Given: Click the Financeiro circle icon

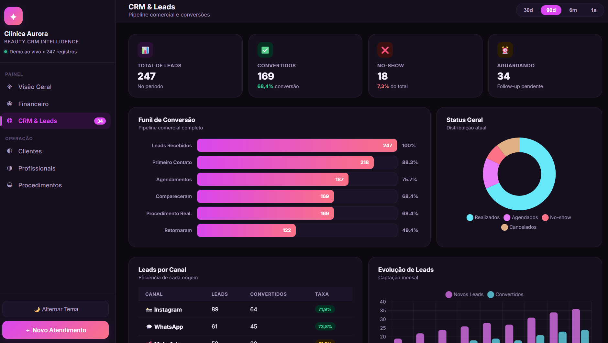Looking at the screenshot, I should [x=10, y=104].
